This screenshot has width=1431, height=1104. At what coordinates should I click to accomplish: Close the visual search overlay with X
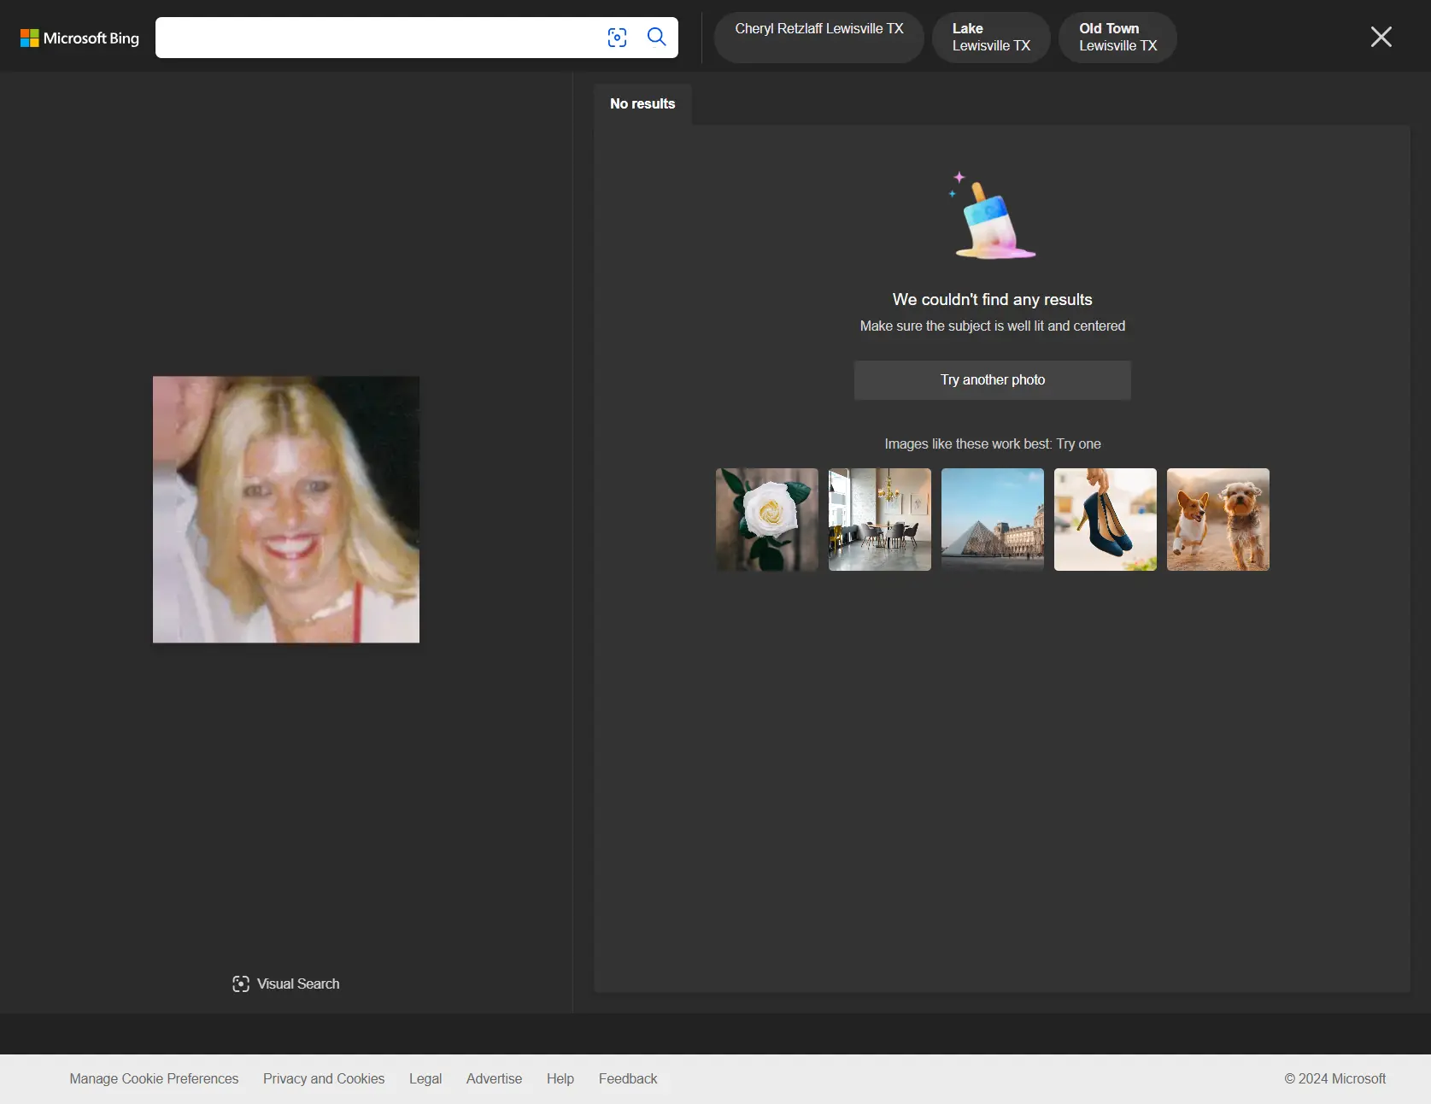click(1381, 37)
